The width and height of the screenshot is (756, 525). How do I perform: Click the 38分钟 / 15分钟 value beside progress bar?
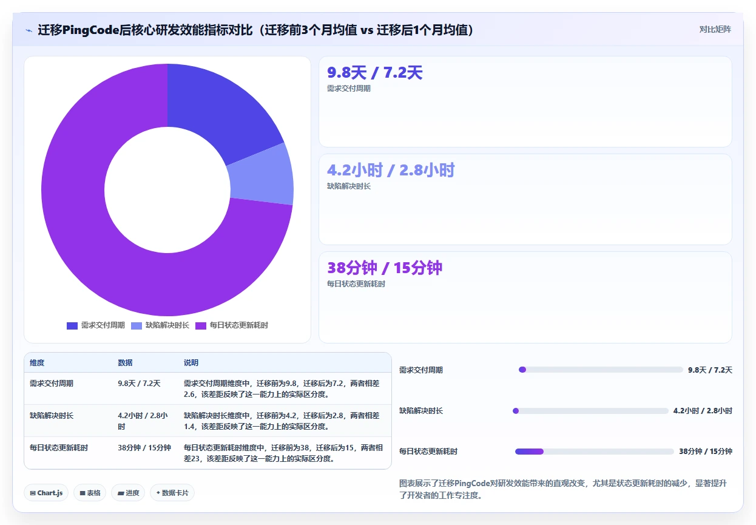(706, 452)
